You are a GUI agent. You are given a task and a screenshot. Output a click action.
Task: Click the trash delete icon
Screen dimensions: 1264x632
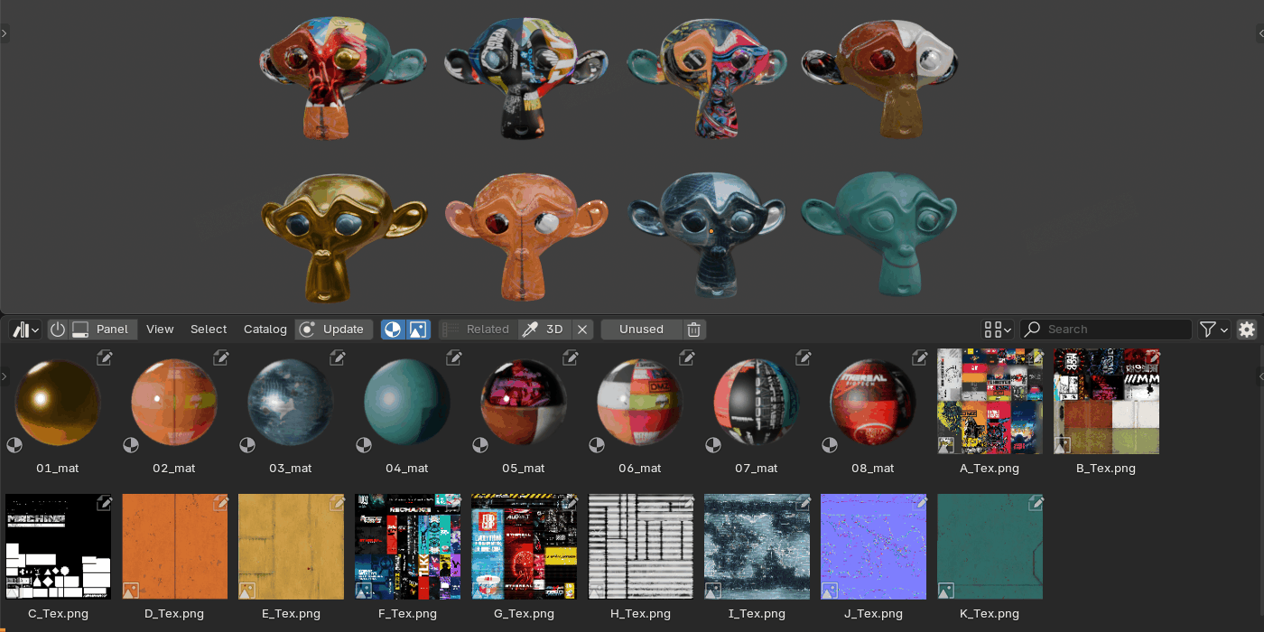(693, 330)
